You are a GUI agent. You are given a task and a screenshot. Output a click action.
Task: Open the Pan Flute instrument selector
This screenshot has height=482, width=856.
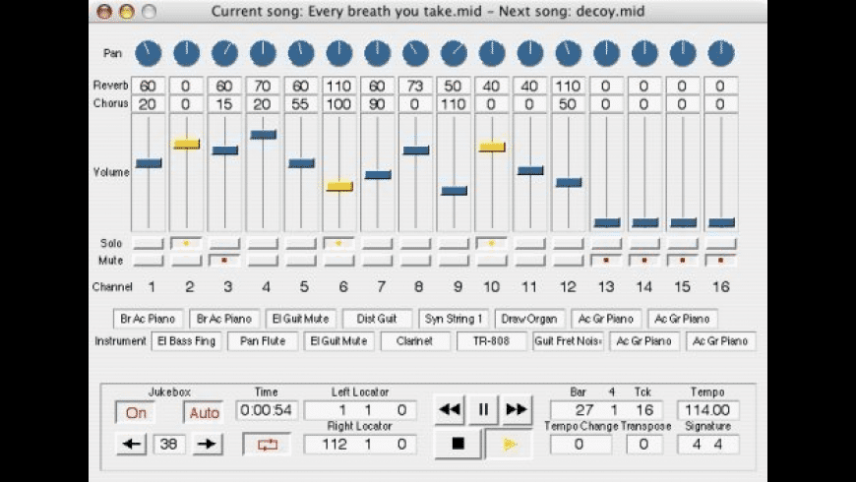(x=263, y=341)
